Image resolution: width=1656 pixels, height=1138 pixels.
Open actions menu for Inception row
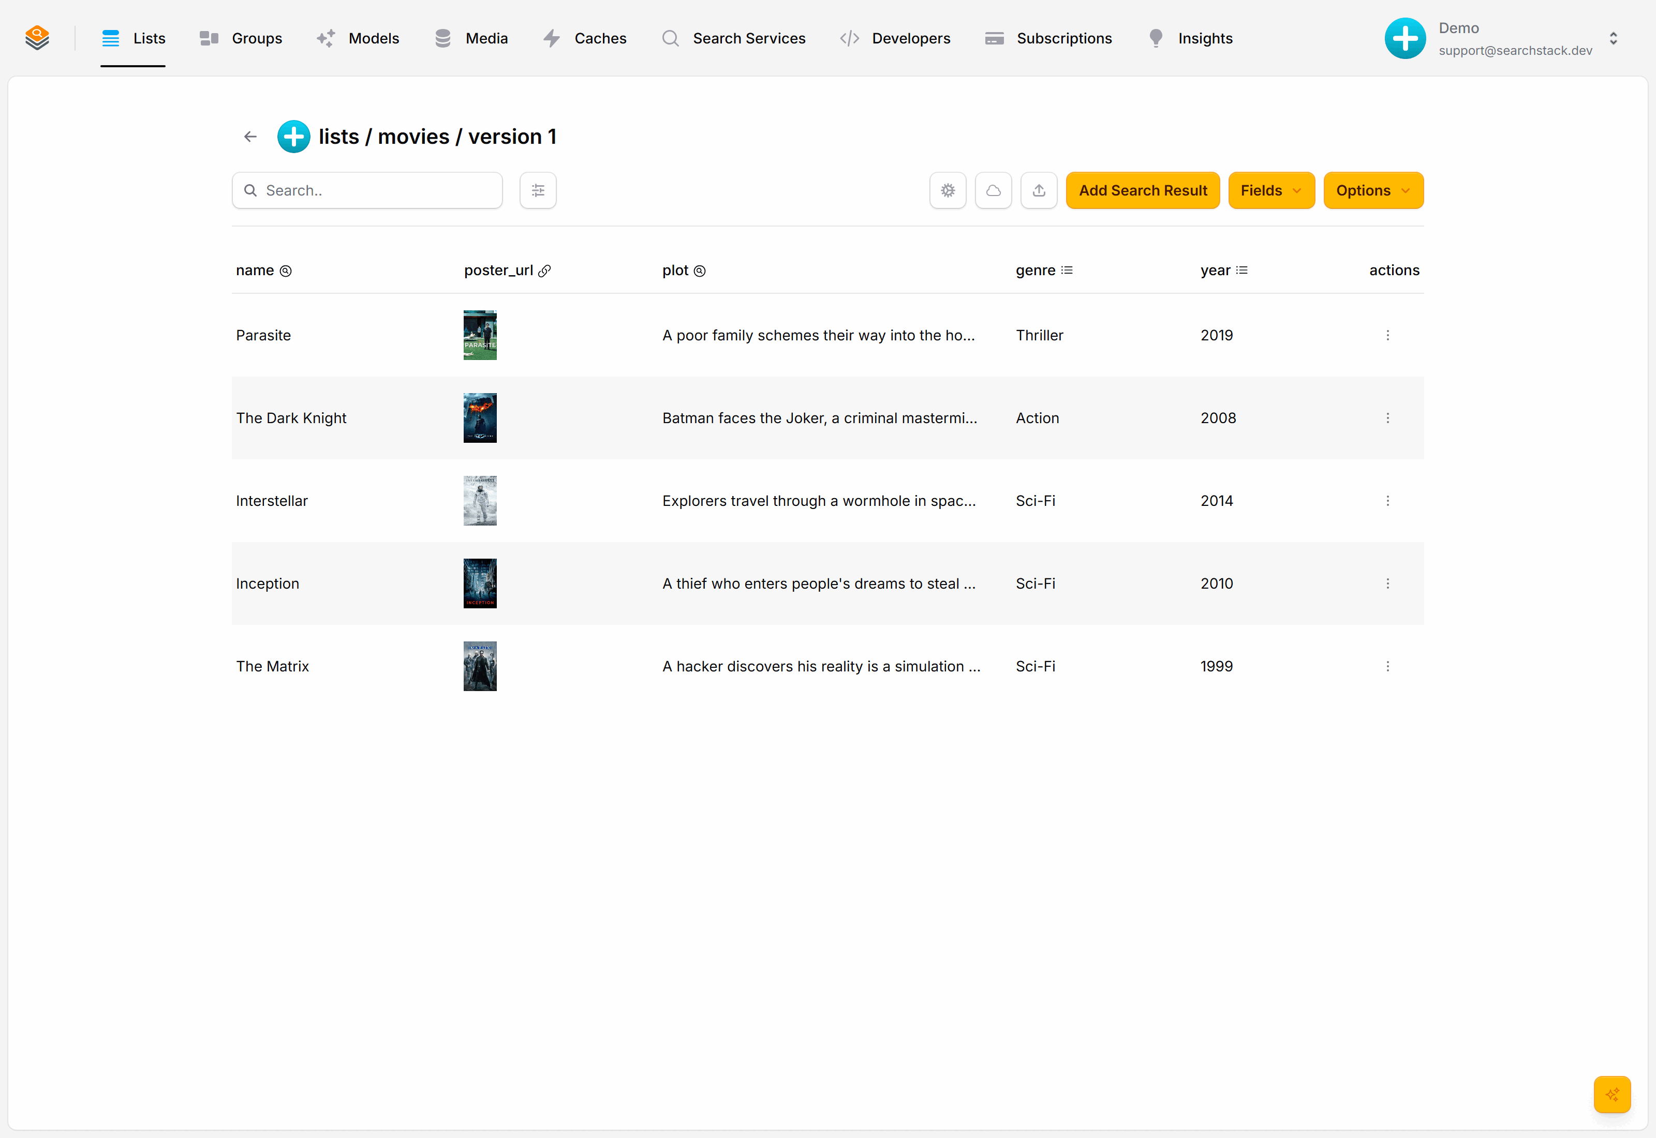pyautogui.click(x=1388, y=583)
